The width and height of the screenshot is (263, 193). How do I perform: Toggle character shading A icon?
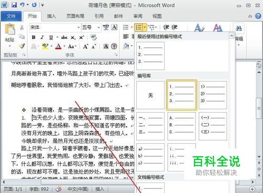click(x=106, y=46)
